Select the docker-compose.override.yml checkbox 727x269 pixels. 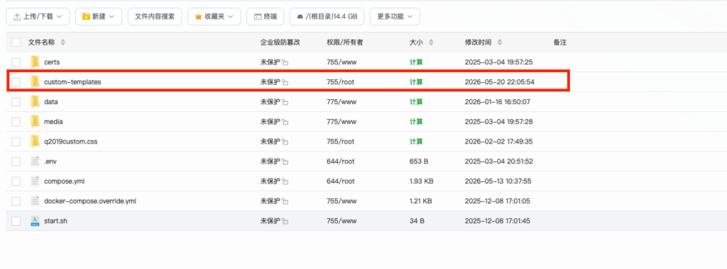(16, 201)
